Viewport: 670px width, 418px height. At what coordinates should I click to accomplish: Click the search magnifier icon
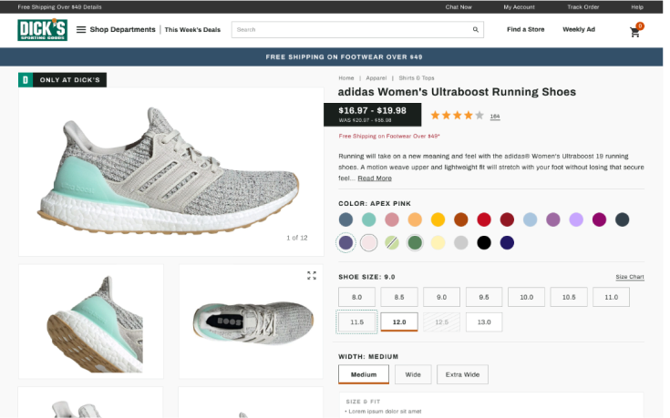click(x=475, y=30)
